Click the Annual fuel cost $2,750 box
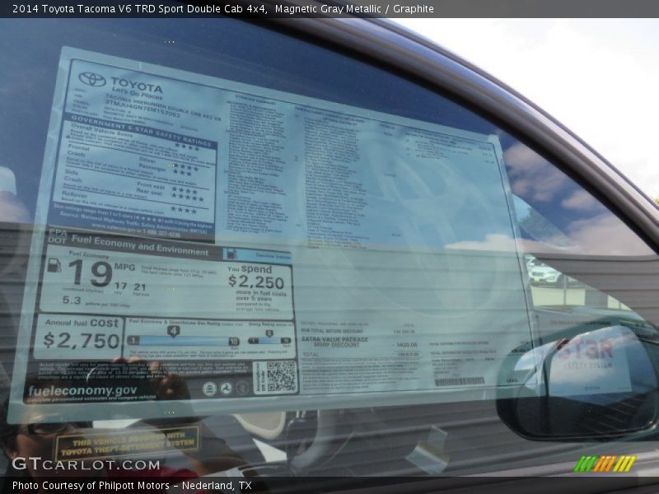The height and width of the screenshot is (494, 659). (81, 335)
